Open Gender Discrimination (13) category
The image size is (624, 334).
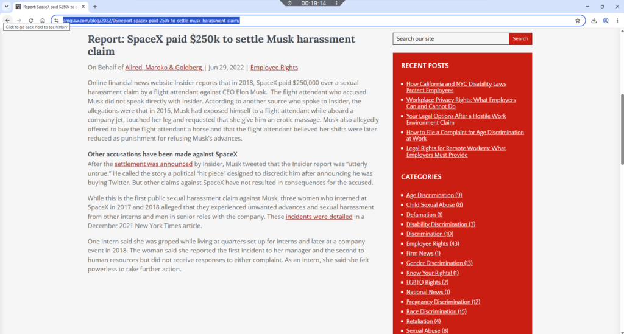[439, 263]
